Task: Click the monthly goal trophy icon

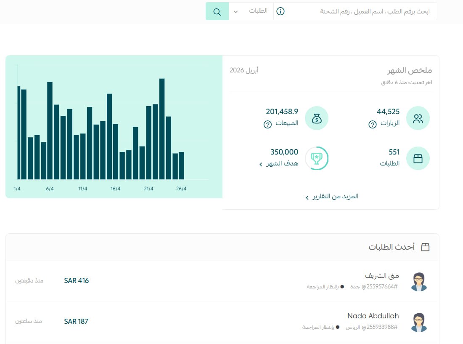Action: click(x=317, y=158)
